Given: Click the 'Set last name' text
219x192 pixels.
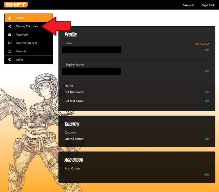Looking at the screenshot, I should 74,101.
